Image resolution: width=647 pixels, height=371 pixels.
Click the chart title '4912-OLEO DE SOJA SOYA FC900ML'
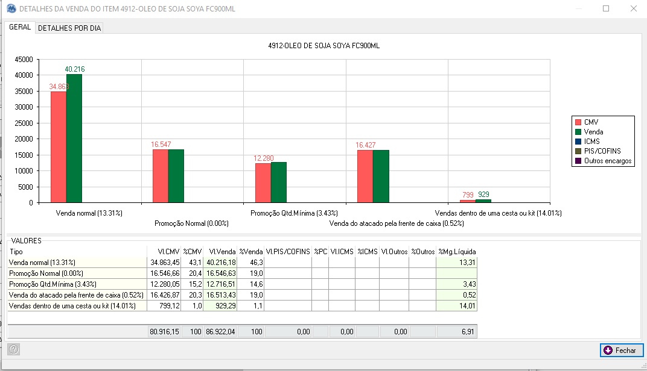324,46
